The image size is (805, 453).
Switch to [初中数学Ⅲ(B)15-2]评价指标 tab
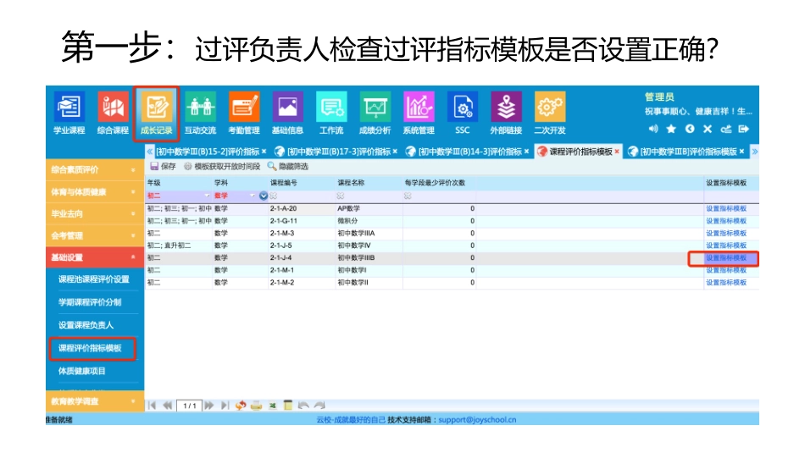(x=208, y=152)
